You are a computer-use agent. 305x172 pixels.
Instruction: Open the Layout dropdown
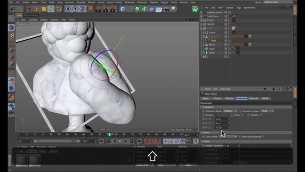coord(278,2)
